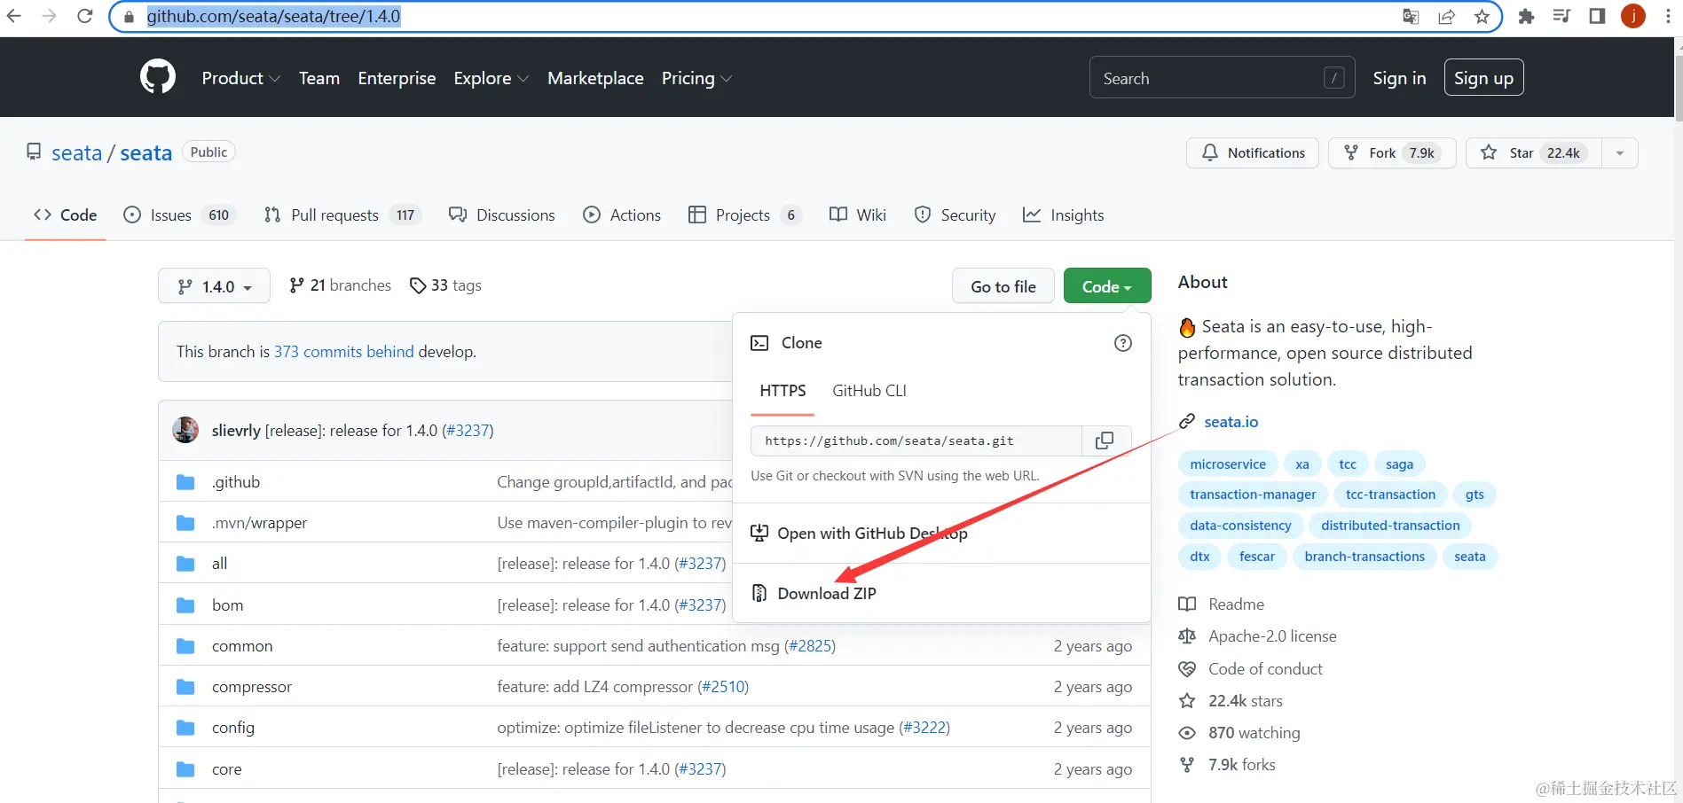
Task: Open the seata.io website link
Action: [x=1231, y=422]
